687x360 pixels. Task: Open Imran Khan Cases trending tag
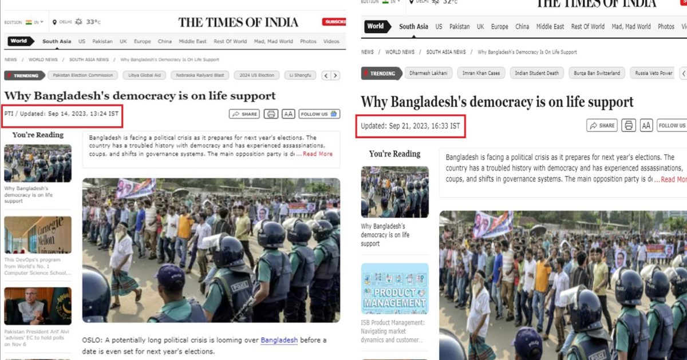481,73
